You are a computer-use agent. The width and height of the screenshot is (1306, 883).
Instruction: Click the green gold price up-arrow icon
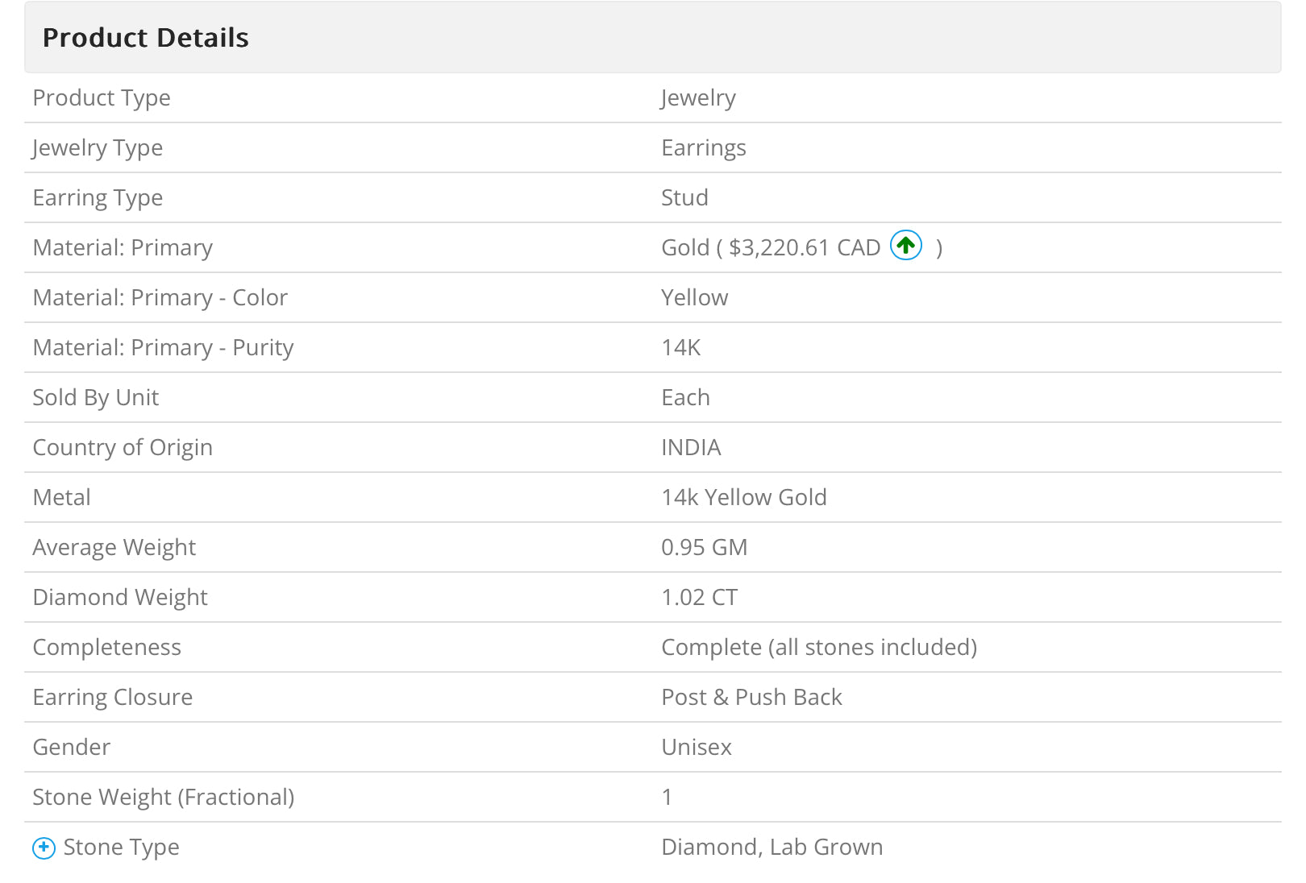click(906, 245)
